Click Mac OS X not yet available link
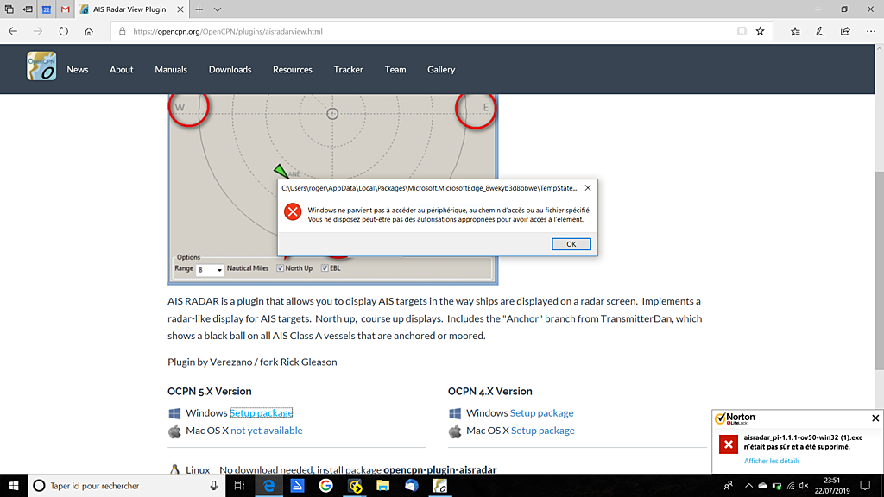The width and height of the screenshot is (884, 497). coord(267,431)
